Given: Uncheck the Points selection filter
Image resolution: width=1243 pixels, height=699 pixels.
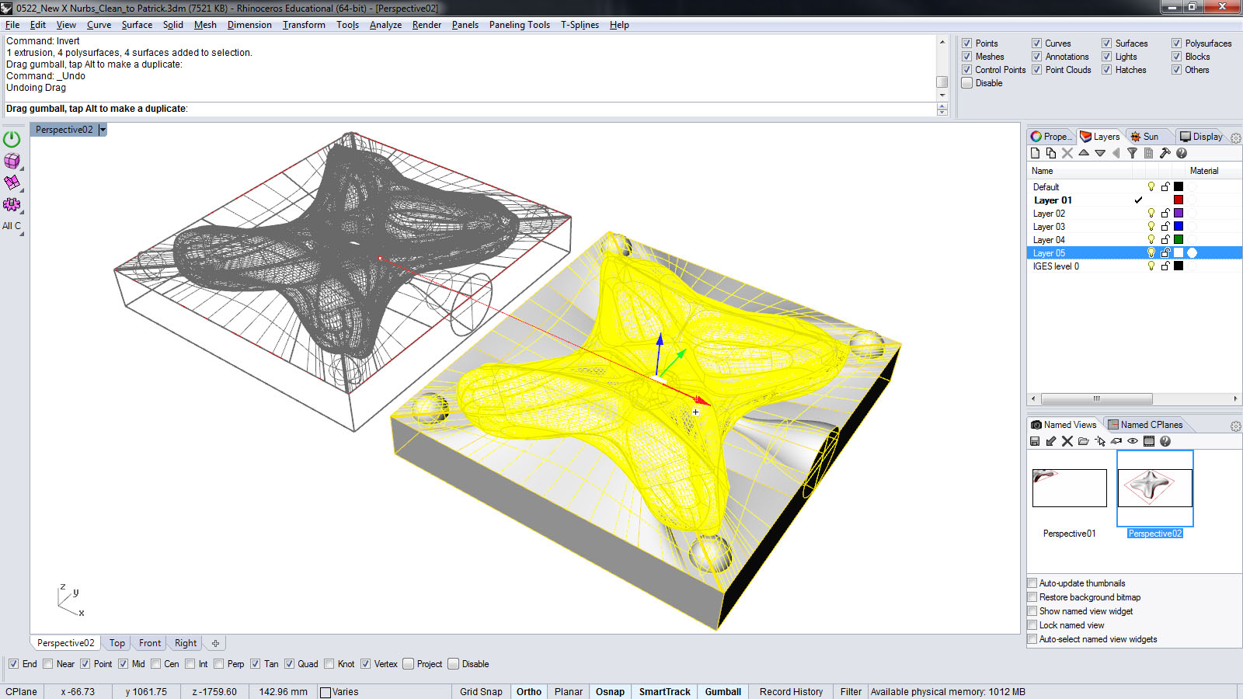Looking at the screenshot, I should [x=967, y=43].
